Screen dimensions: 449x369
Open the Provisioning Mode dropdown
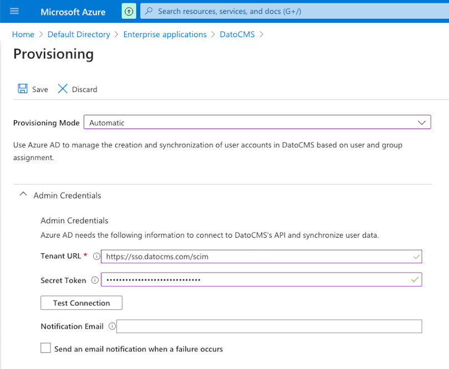tap(423, 122)
